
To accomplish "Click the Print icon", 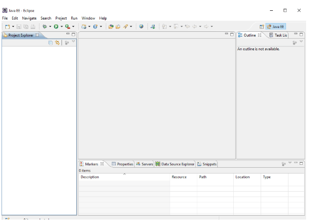I will point(33,26).
